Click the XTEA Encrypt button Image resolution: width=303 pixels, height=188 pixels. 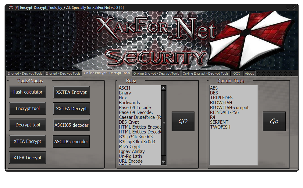[x=27, y=141]
